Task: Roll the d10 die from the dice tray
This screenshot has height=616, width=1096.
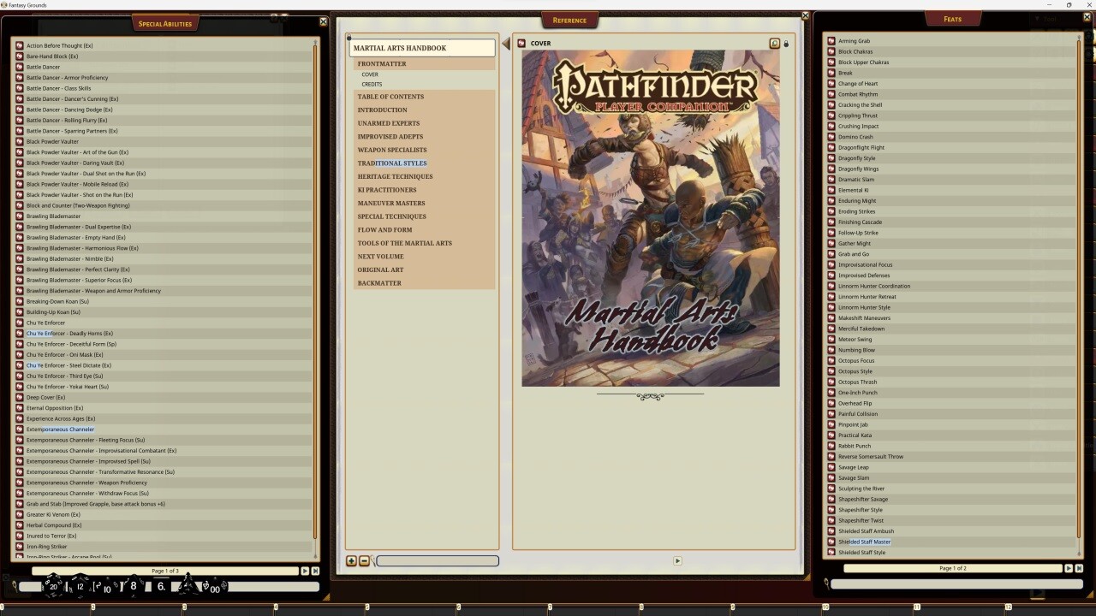Action: [106, 587]
